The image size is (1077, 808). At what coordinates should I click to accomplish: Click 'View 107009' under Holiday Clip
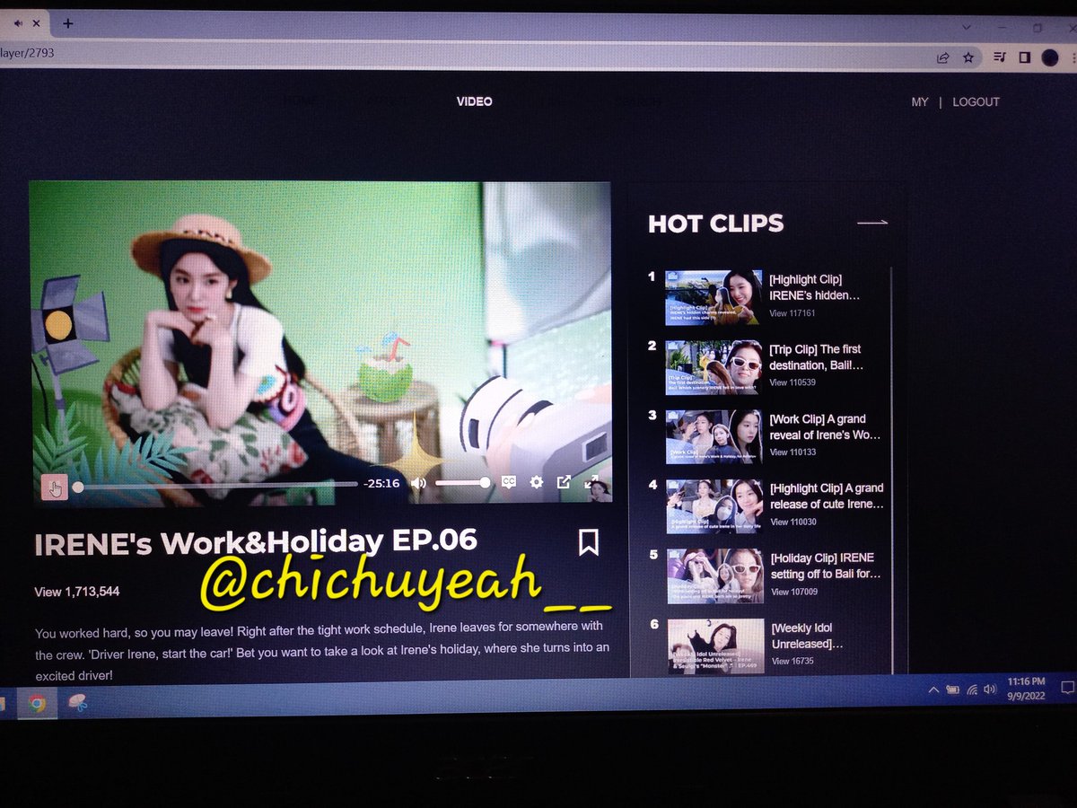click(x=794, y=592)
